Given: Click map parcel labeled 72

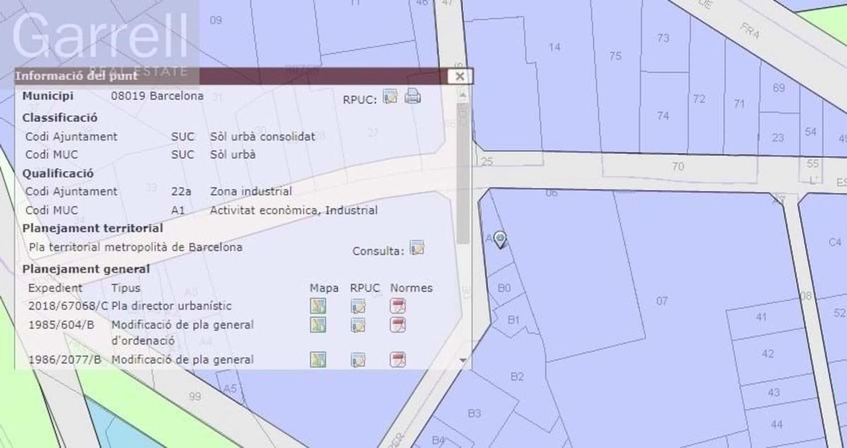Looking at the screenshot, I should (x=699, y=99).
